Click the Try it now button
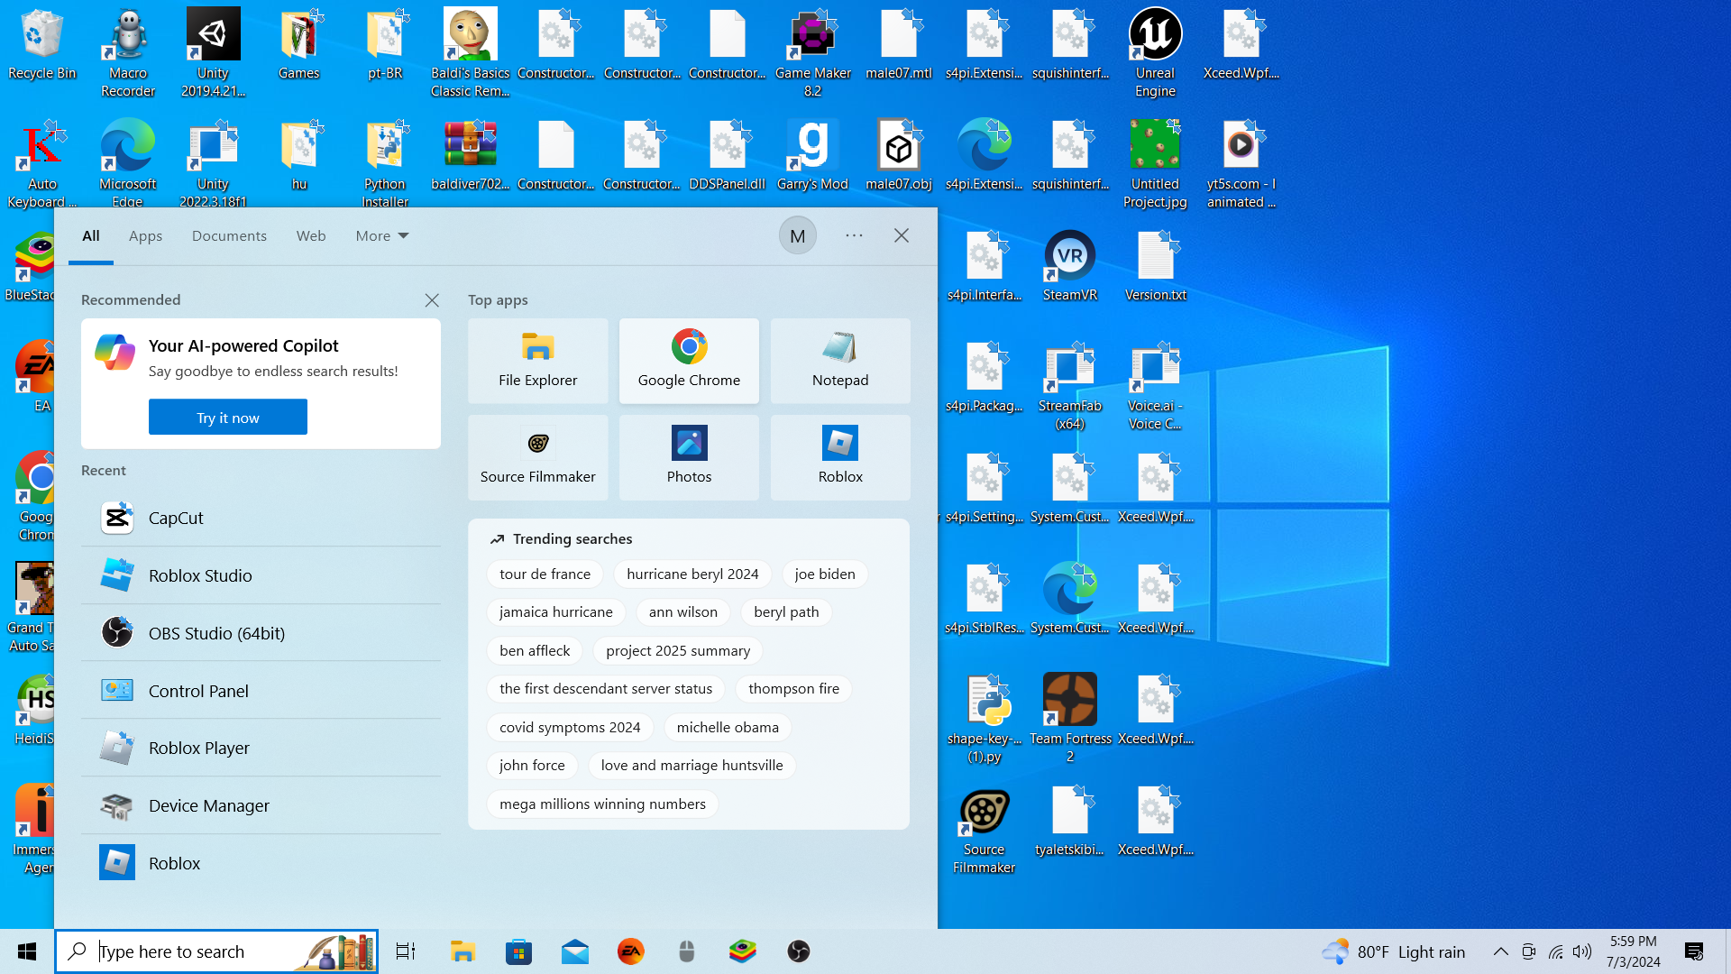1731x974 pixels. (227, 418)
